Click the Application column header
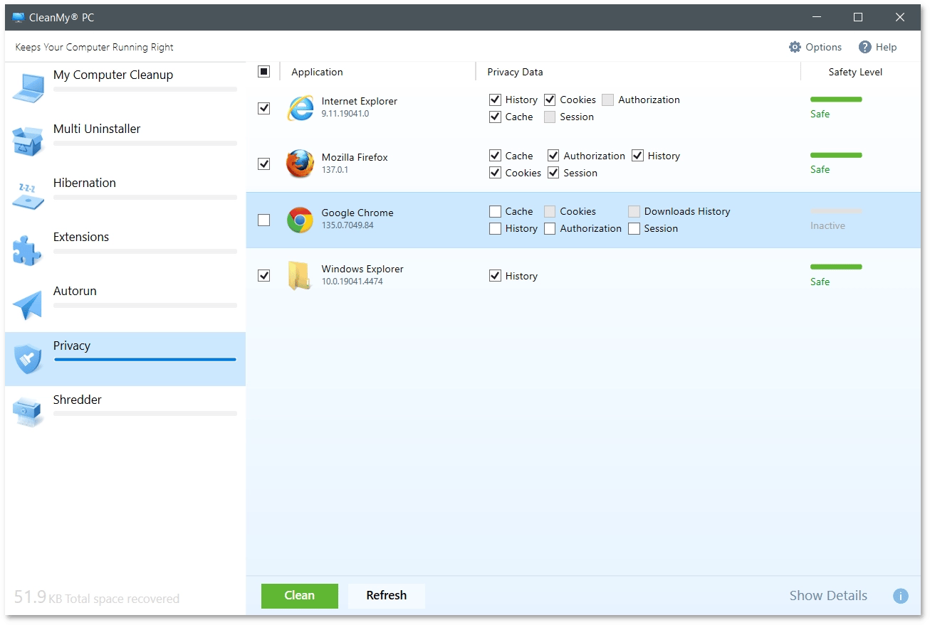 click(317, 72)
